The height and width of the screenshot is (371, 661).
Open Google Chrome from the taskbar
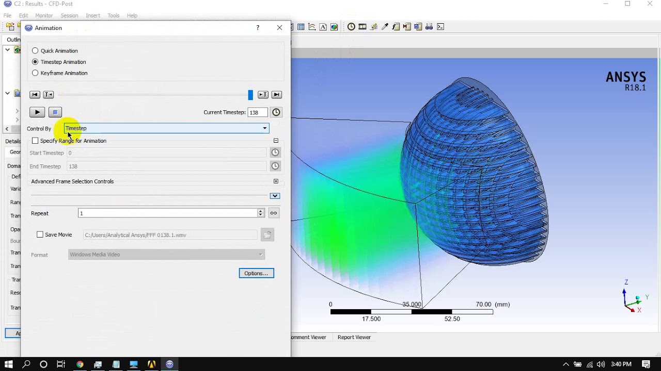pos(80,364)
